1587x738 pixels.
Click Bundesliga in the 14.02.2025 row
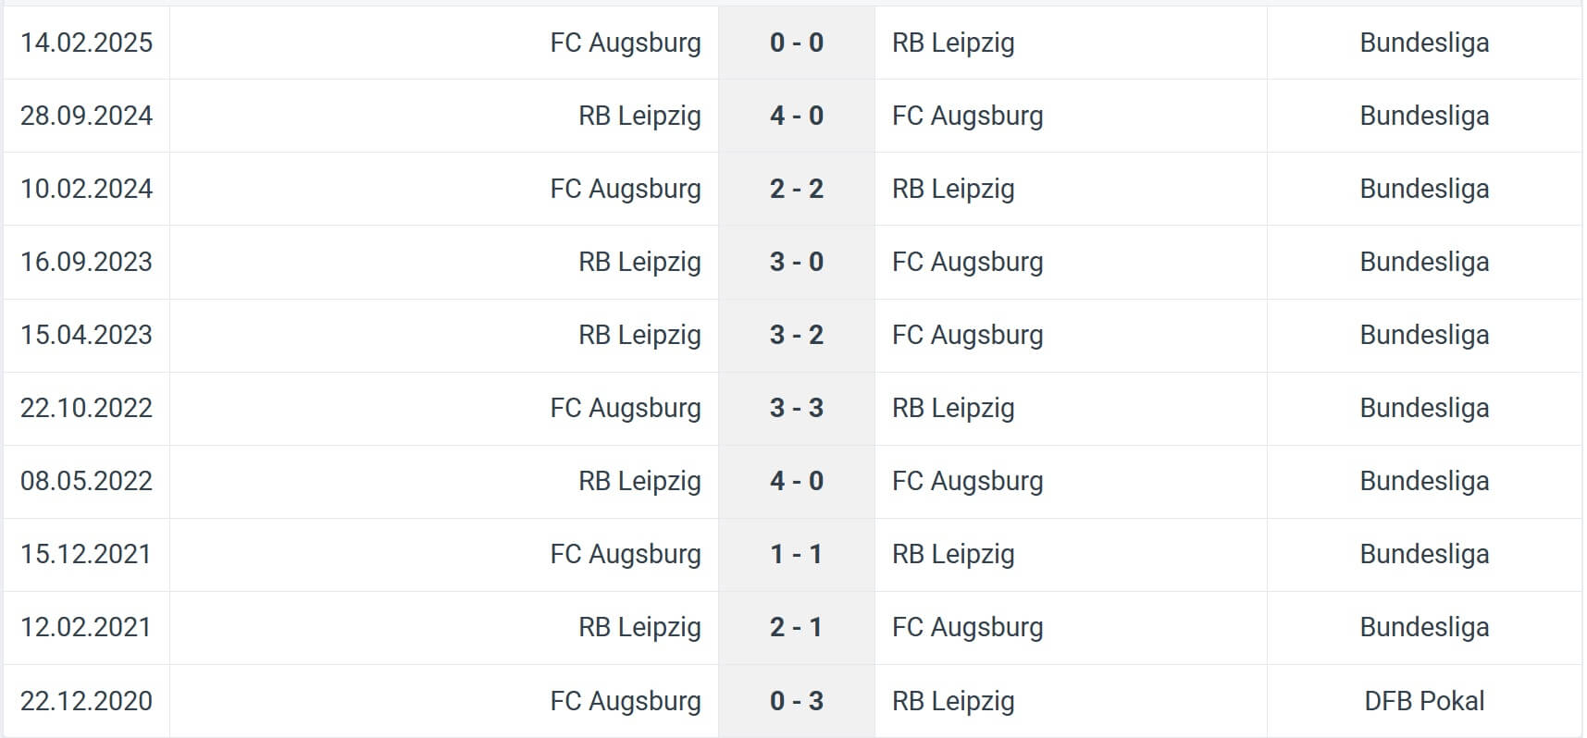coord(1424,43)
